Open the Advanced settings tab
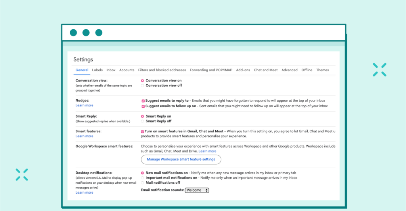This screenshot has width=406, height=211. (x=289, y=70)
